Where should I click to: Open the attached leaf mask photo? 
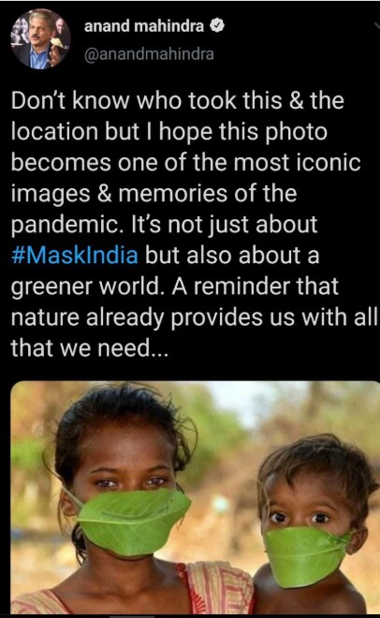[x=195, y=496]
